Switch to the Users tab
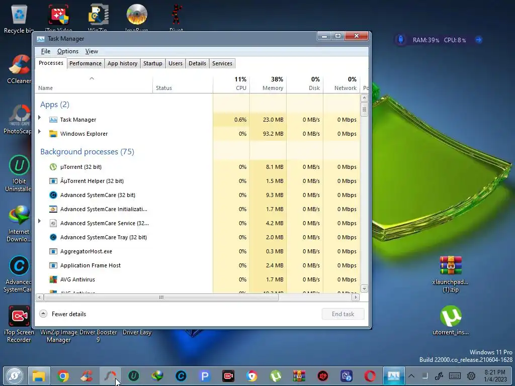 tap(176, 63)
